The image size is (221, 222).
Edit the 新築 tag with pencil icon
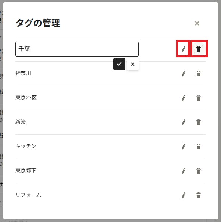coord(184,122)
